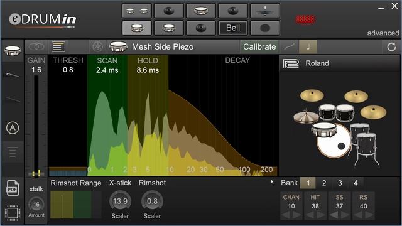The width and height of the screenshot is (402, 226).
Task: Decrease the HIT note with left arrow
Action: (x=310, y=215)
